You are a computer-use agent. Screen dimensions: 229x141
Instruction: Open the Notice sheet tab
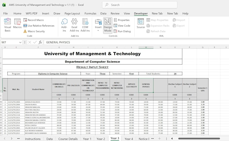pyautogui.click(x=144, y=139)
